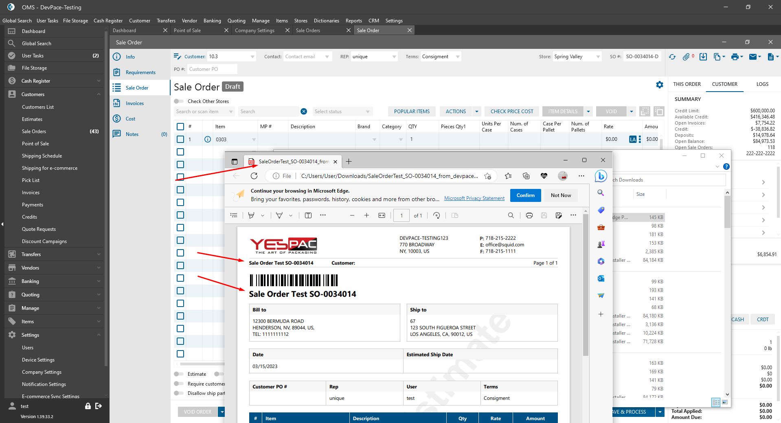Viewport: 781px width, 423px height.
Task: Click the logout icon beside test user
Action: (x=99, y=406)
